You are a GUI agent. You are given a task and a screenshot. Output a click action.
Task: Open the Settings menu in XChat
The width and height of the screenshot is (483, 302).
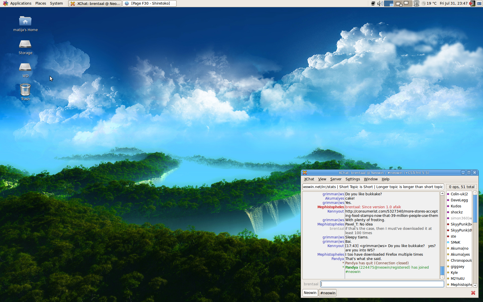tap(352, 179)
